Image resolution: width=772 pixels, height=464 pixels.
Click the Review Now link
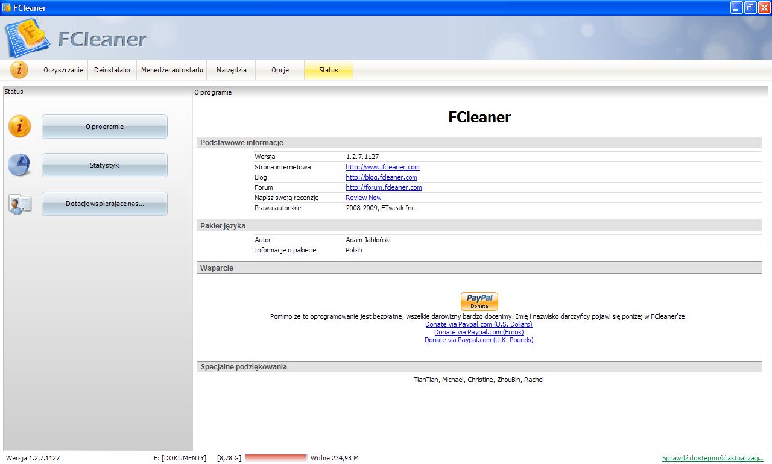[364, 198]
